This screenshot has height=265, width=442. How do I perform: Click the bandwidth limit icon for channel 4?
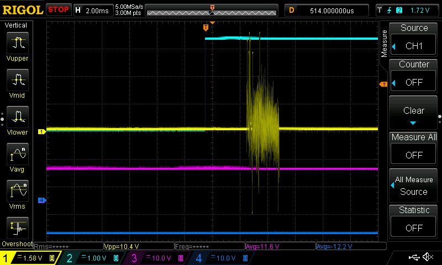click(245, 258)
